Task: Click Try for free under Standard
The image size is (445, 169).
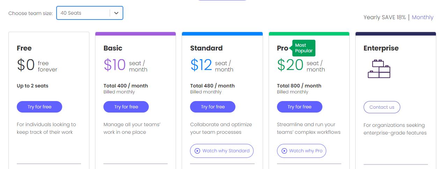Action: (x=213, y=107)
